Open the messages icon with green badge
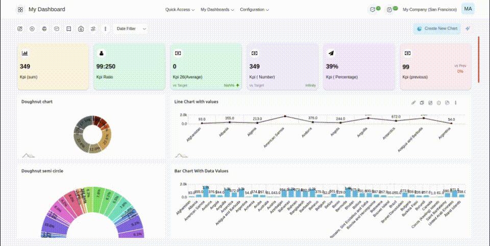The height and width of the screenshot is (246, 490). (373, 10)
